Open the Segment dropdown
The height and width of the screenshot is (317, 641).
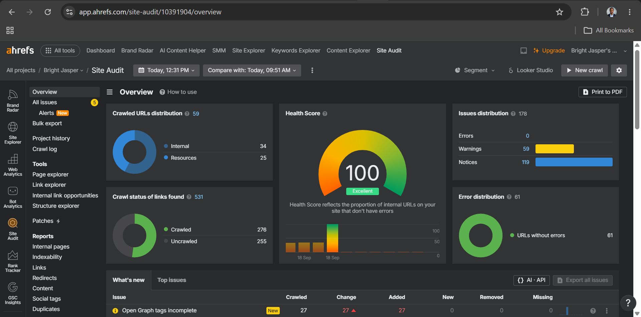pyautogui.click(x=475, y=70)
